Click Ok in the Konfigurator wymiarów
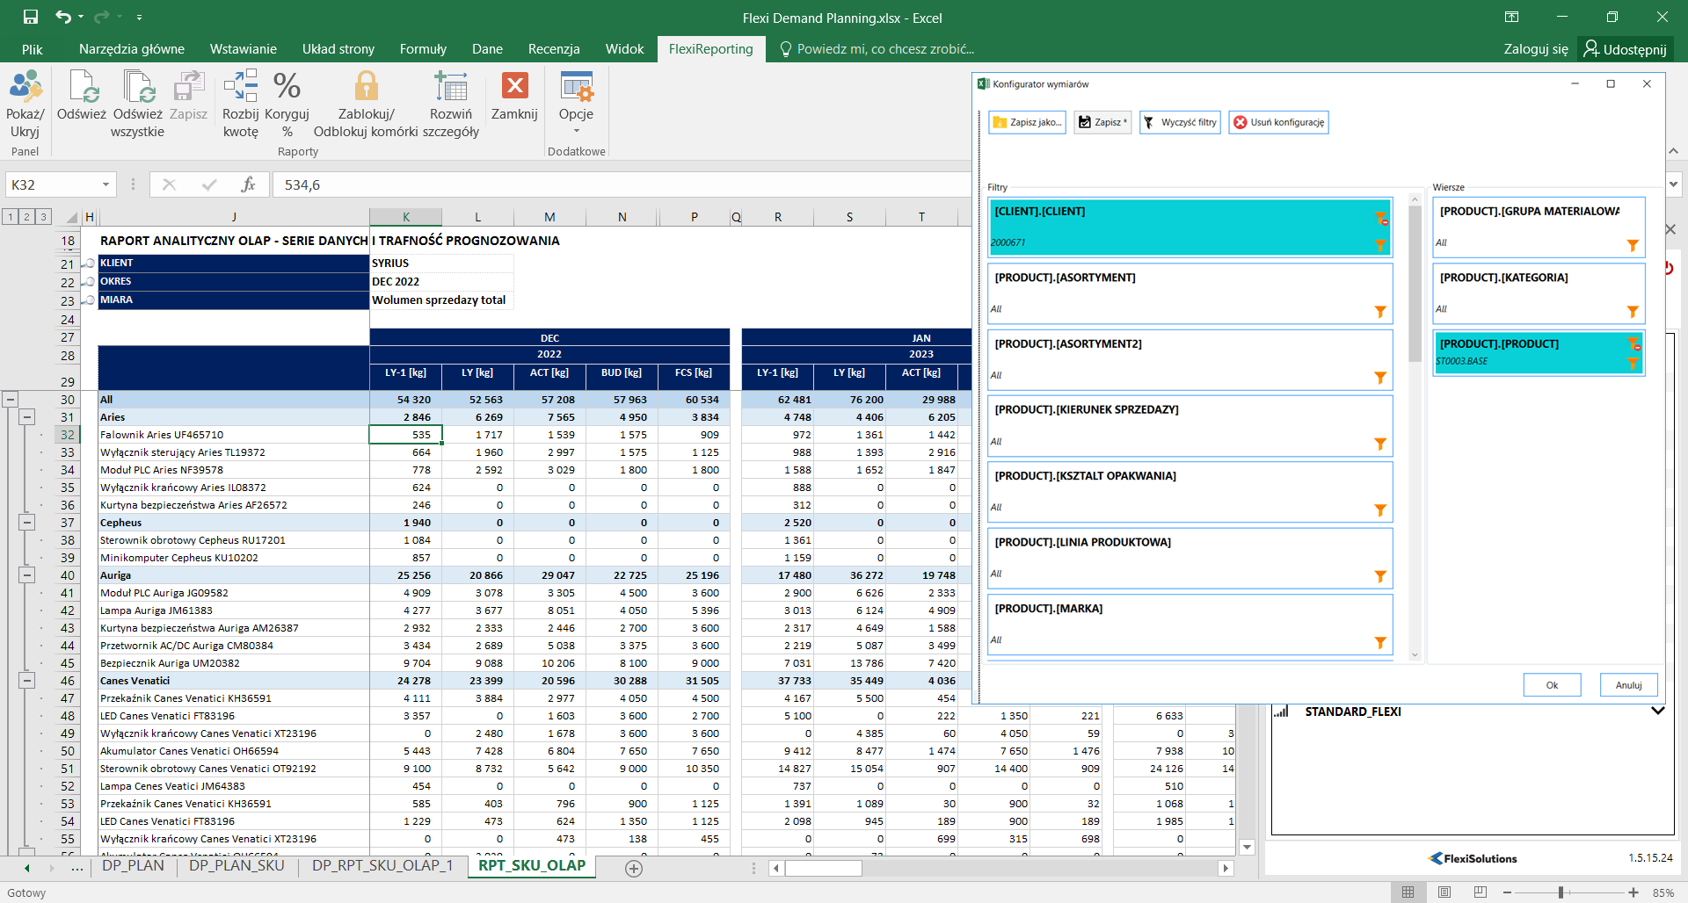 pyautogui.click(x=1552, y=685)
